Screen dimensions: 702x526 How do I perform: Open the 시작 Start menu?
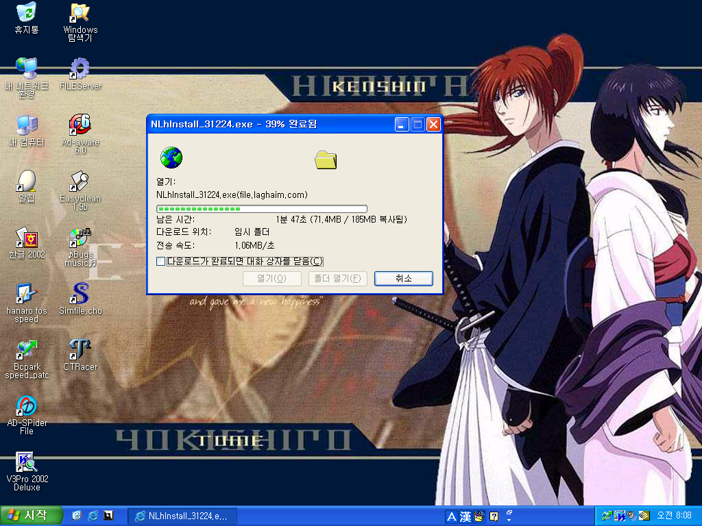32,516
